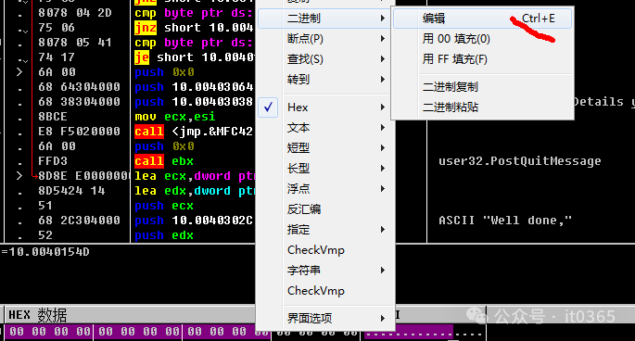Expand arrow beside 界面选项
The height and width of the screenshot is (341, 635).
[x=383, y=319]
